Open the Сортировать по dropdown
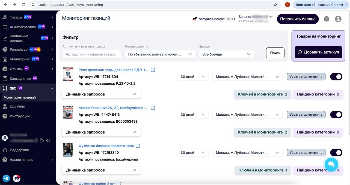The width and height of the screenshot is (350, 185). 160,54
